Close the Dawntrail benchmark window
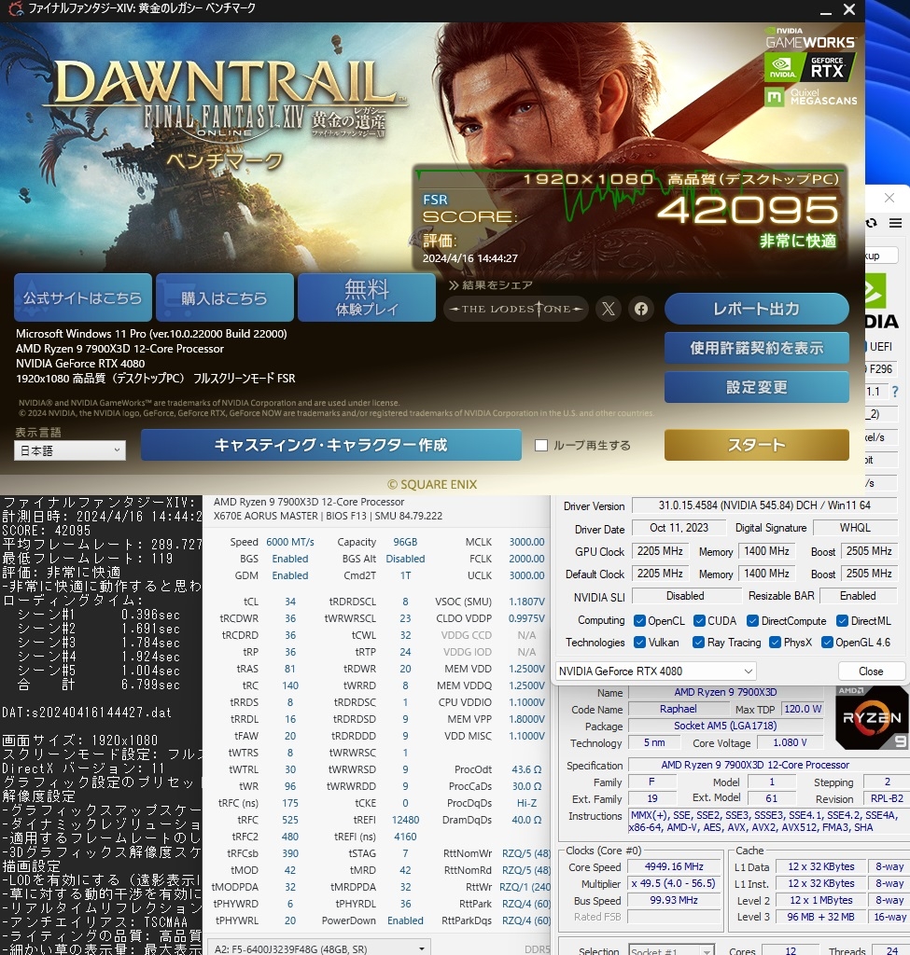 coord(849,9)
